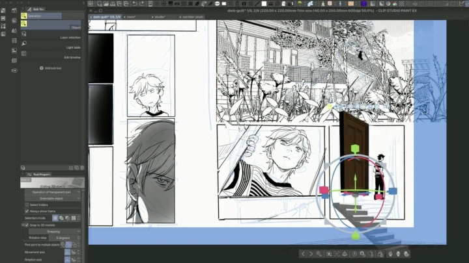Collapse the Snap to 3D models section

pos(23,225)
